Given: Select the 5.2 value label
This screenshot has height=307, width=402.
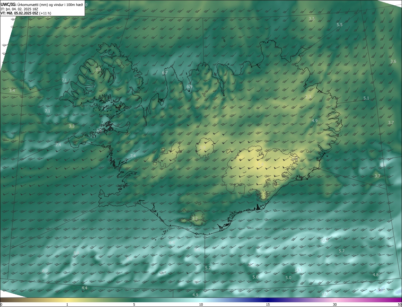Looking at the screenshot, I should [208, 268].
